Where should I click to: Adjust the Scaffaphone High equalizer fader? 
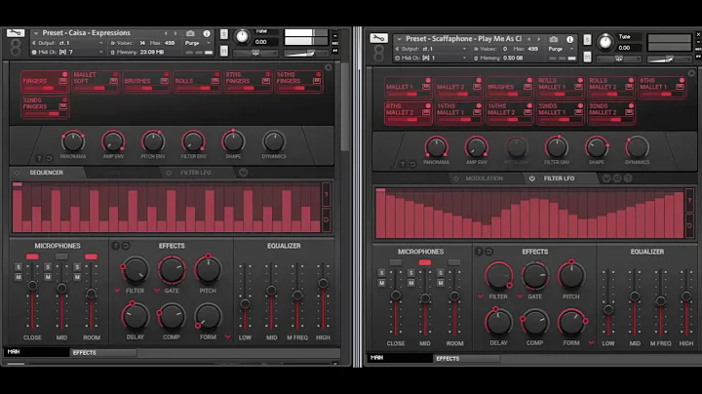pyautogui.click(x=686, y=295)
